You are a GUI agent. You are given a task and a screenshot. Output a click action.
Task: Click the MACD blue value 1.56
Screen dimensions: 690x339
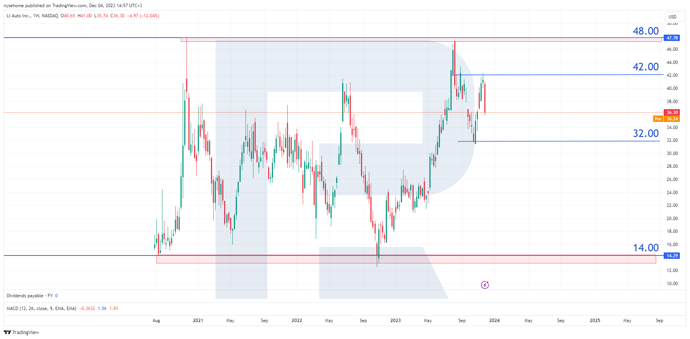102,309
